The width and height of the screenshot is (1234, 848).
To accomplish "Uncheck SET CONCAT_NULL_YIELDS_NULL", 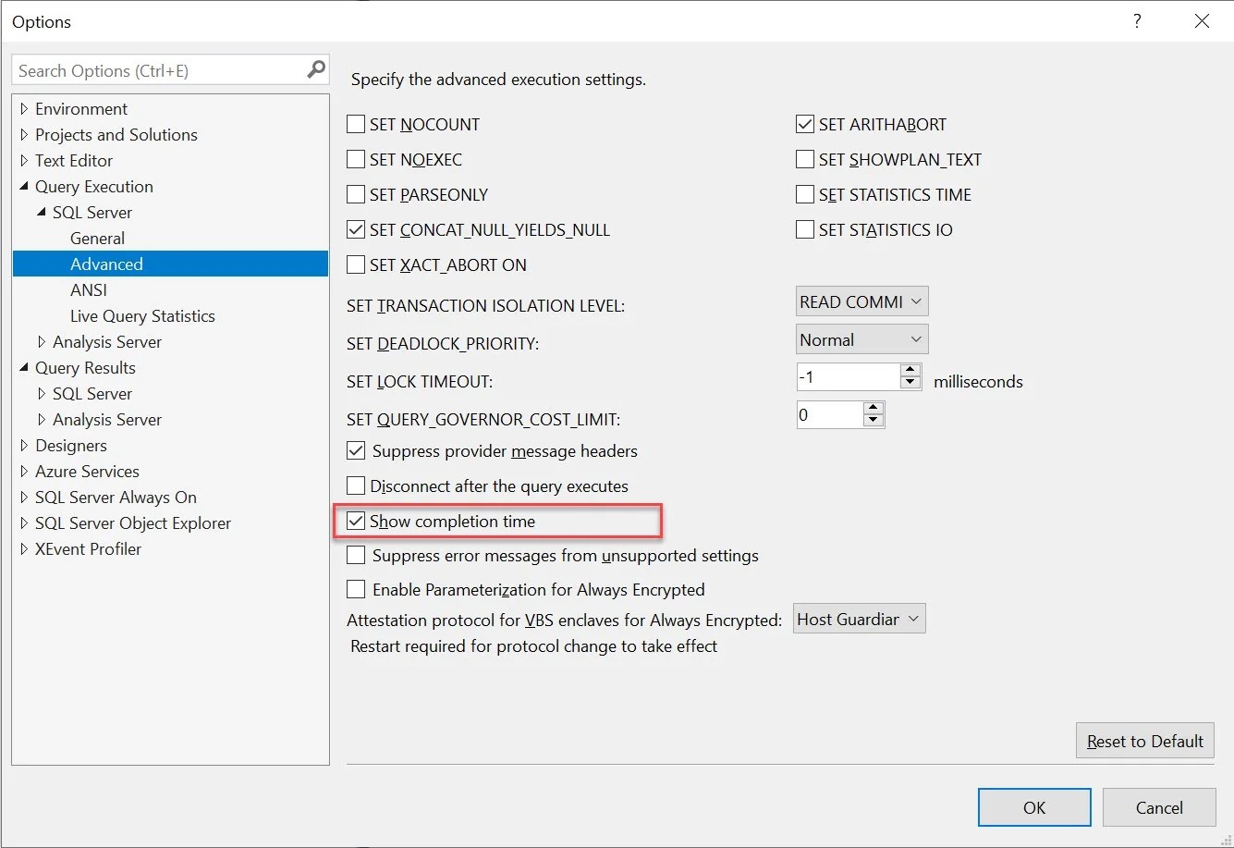I will pos(356,229).
